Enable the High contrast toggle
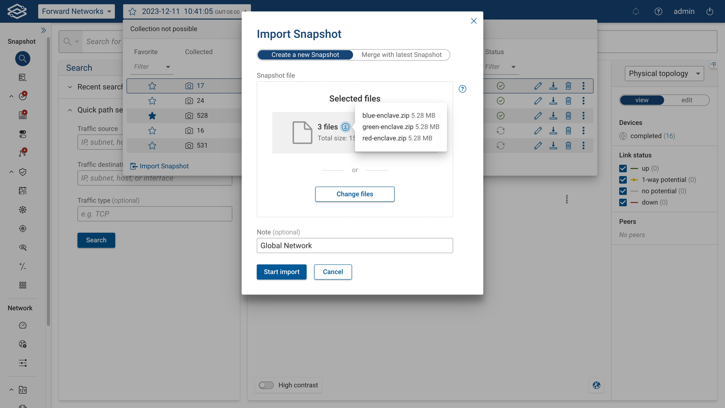Viewport: 725px width, 408px height. pos(266,385)
